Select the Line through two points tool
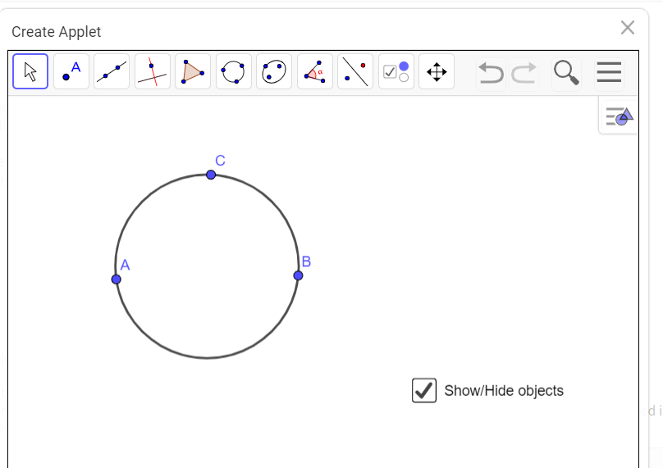Viewport: 663px width, 468px height. point(112,71)
